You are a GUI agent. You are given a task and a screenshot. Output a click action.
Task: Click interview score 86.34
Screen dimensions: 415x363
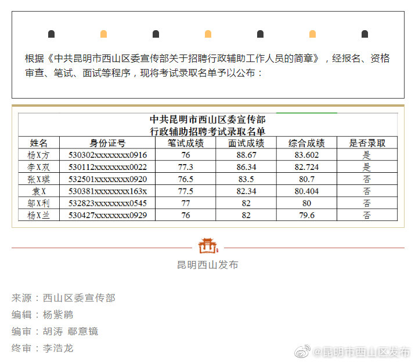[247, 167]
